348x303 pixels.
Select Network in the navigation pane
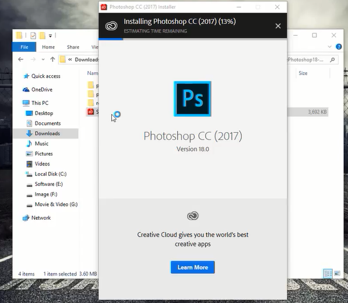tap(37, 218)
